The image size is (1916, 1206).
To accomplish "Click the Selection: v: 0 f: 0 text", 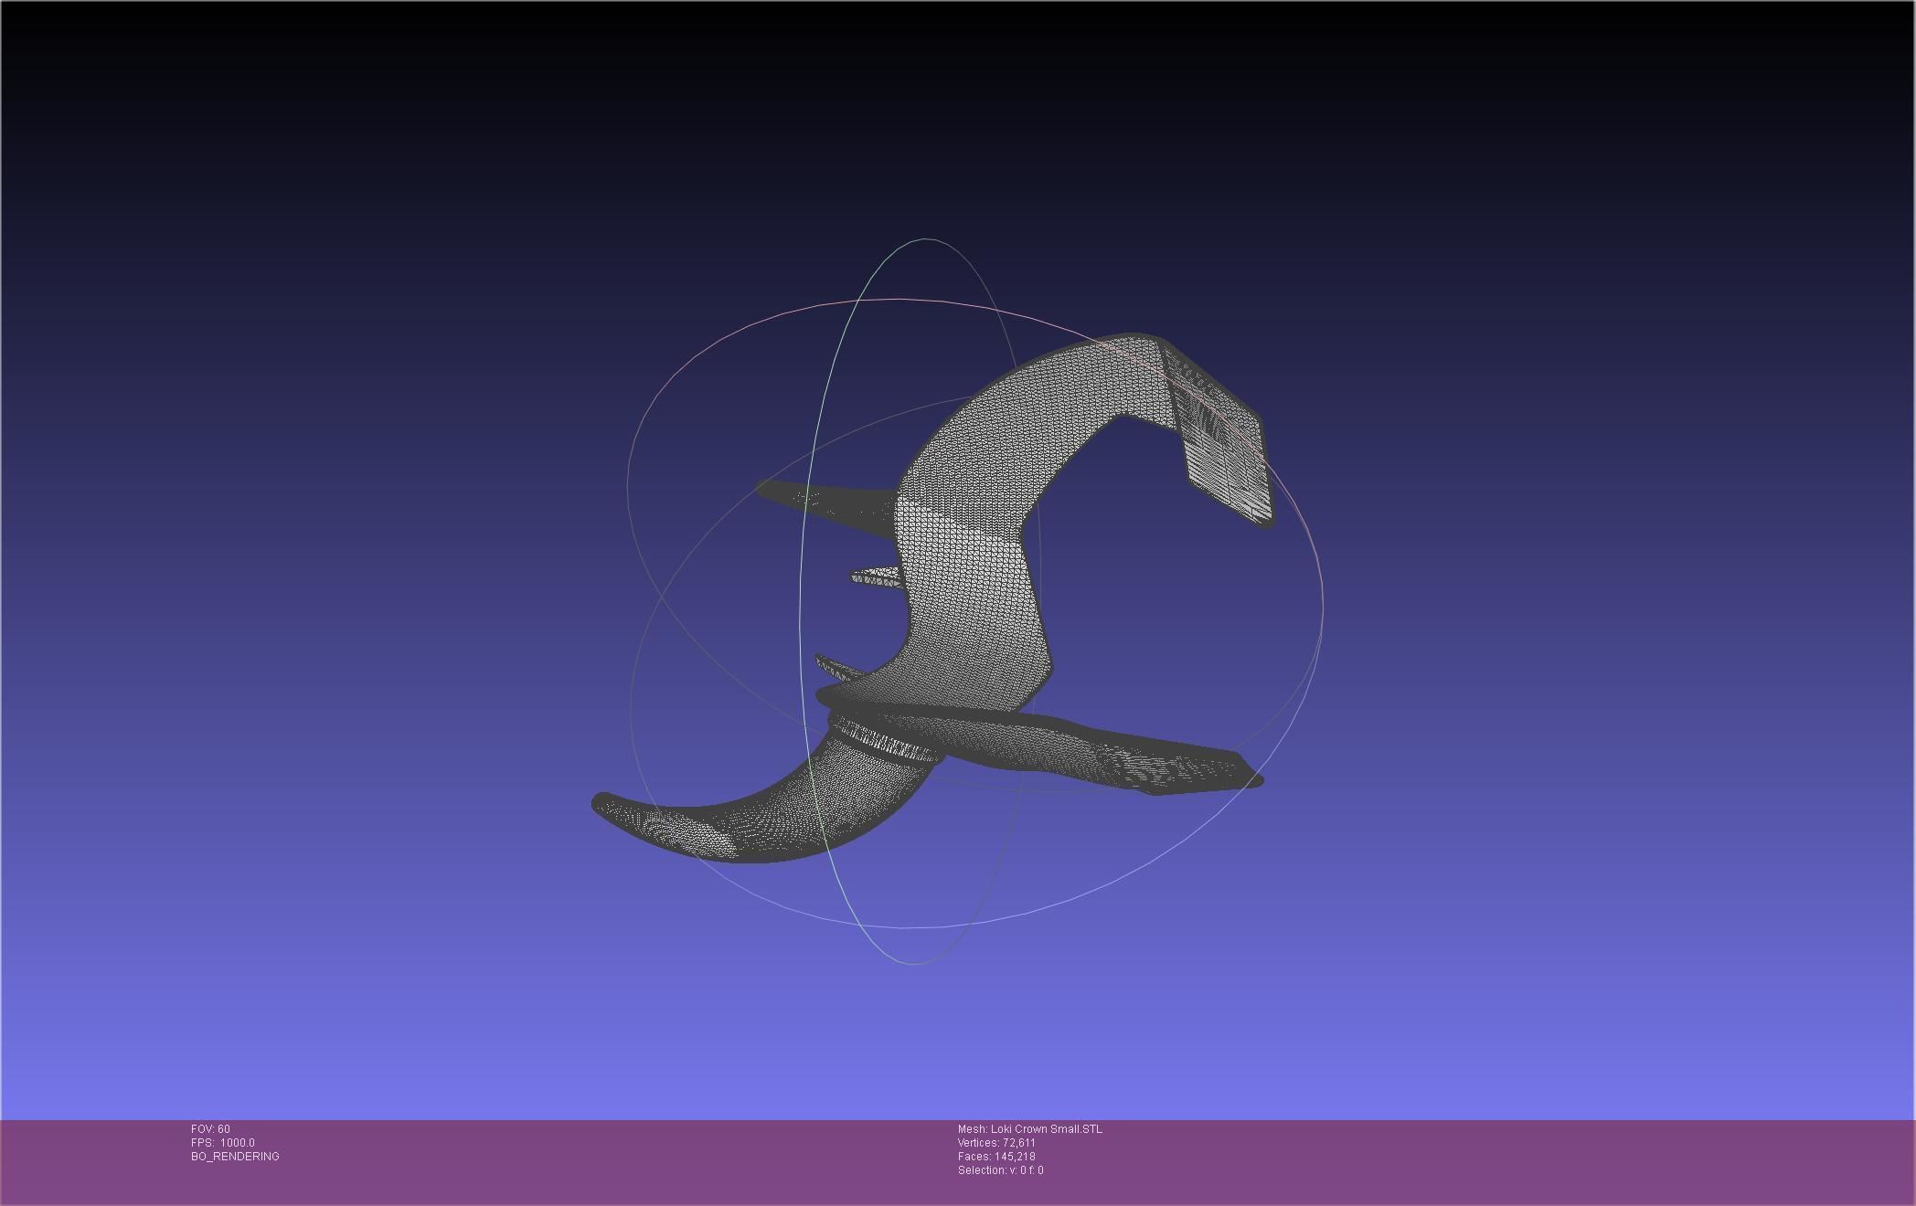I will tap(1000, 1170).
